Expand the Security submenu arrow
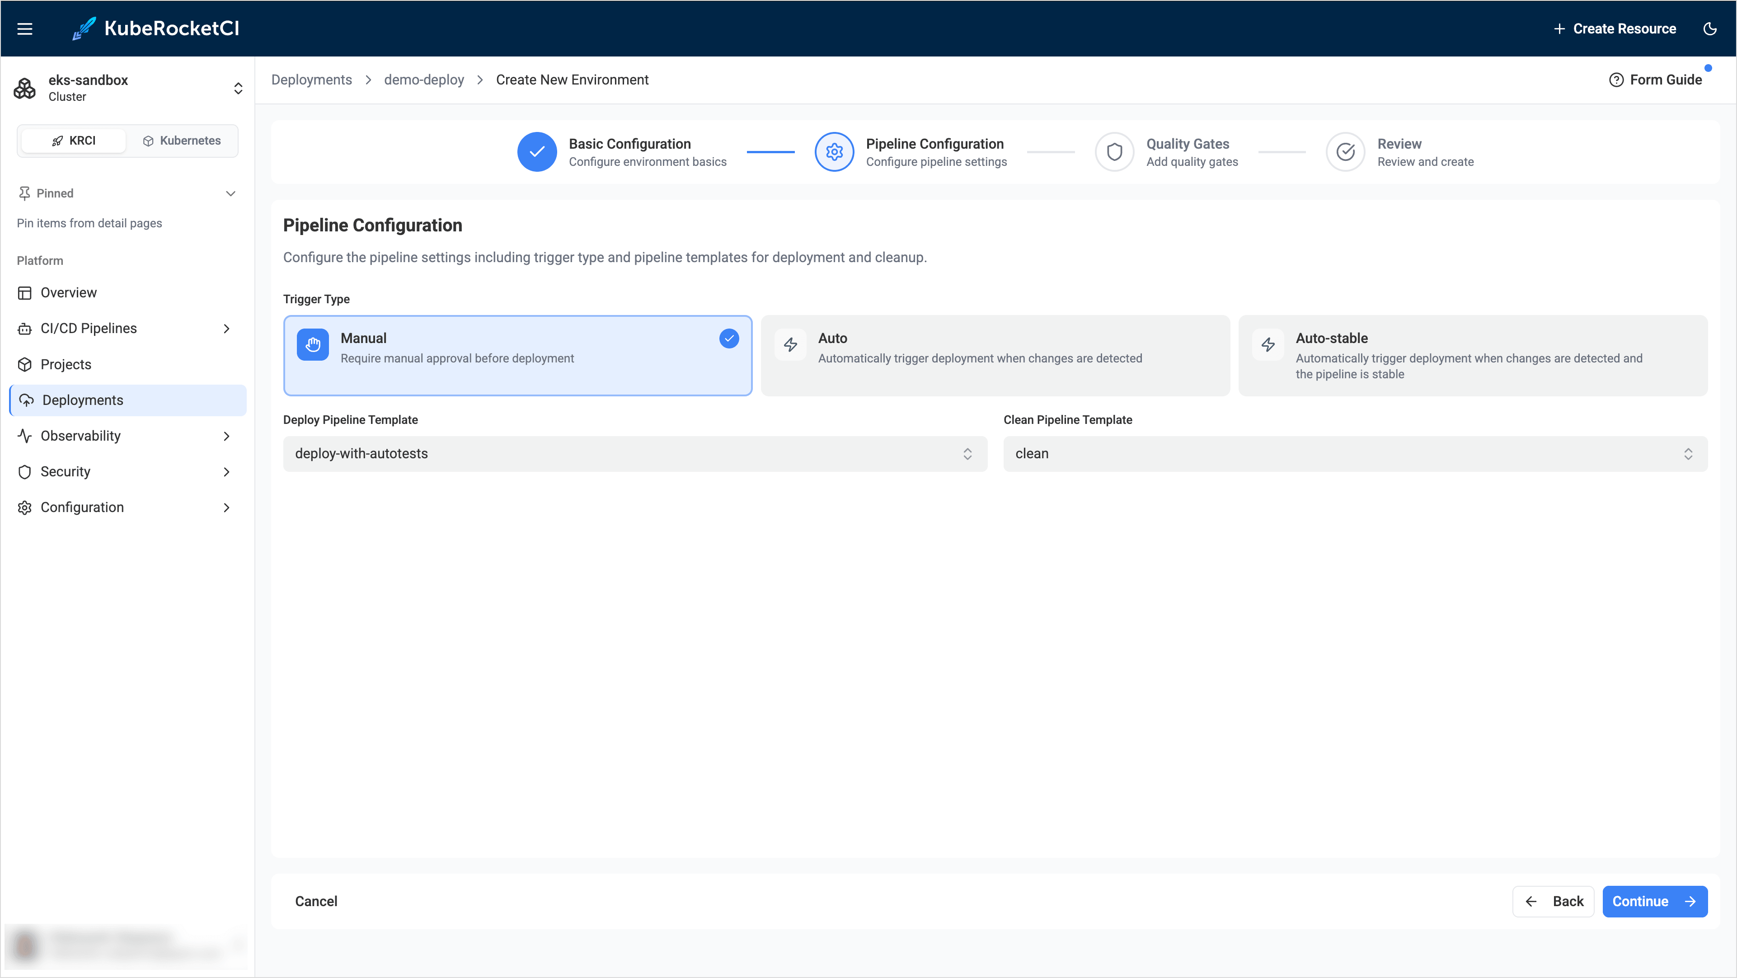The image size is (1737, 978). click(226, 471)
